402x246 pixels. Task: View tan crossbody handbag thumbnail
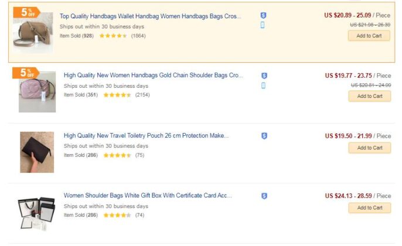[x=33, y=33]
